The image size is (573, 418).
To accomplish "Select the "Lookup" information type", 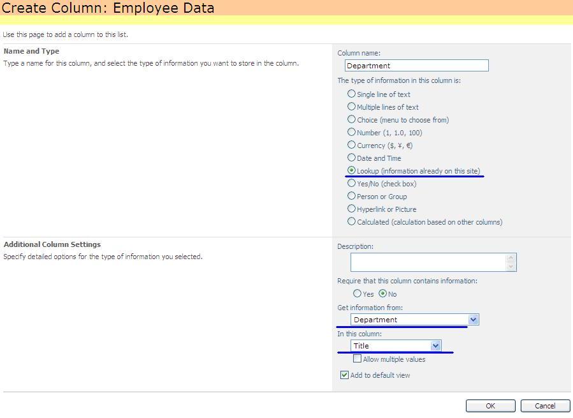I will click(x=351, y=170).
